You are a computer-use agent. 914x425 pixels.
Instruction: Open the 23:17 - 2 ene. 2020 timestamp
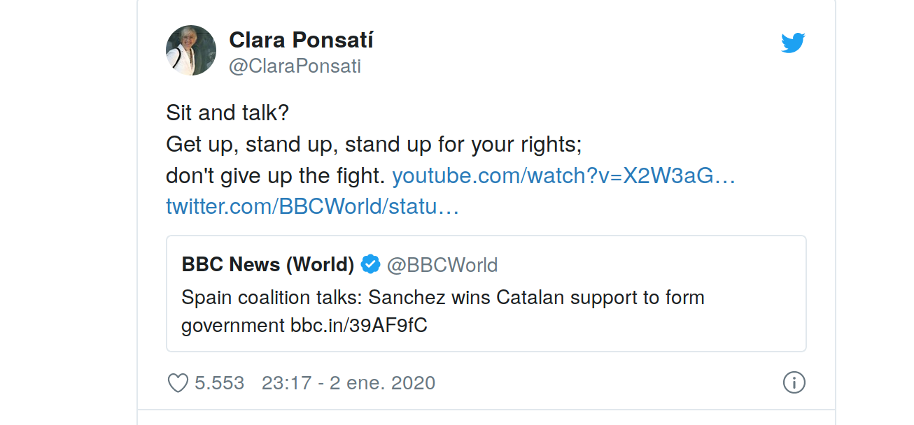coord(349,383)
